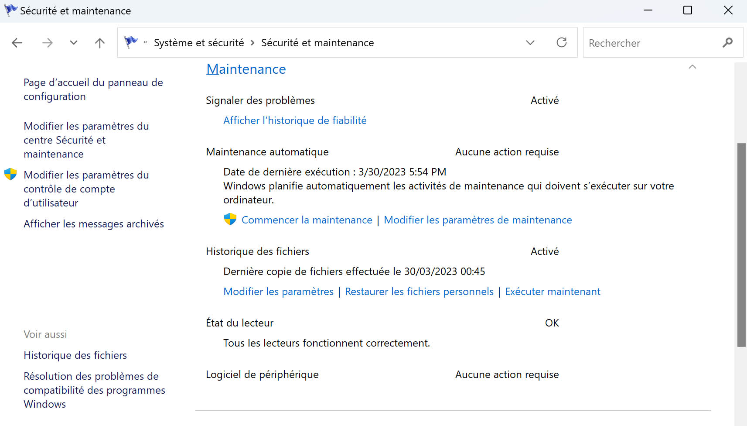Screen dimensions: 747x426
Task: Click Tous les lecteurs fonctionnent correctement text
Action: pyautogui.click(x=327, y=343)
